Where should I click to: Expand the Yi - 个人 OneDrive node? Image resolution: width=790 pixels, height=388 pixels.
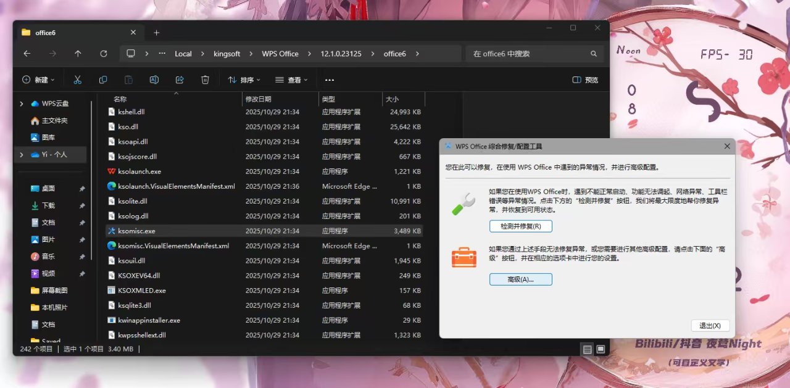pyautogui.click(x=22, y=154)
